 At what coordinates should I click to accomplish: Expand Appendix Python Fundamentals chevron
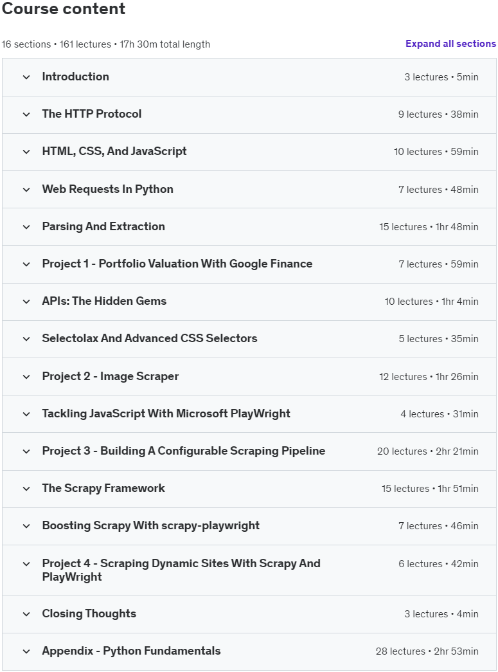pos(26,651)
